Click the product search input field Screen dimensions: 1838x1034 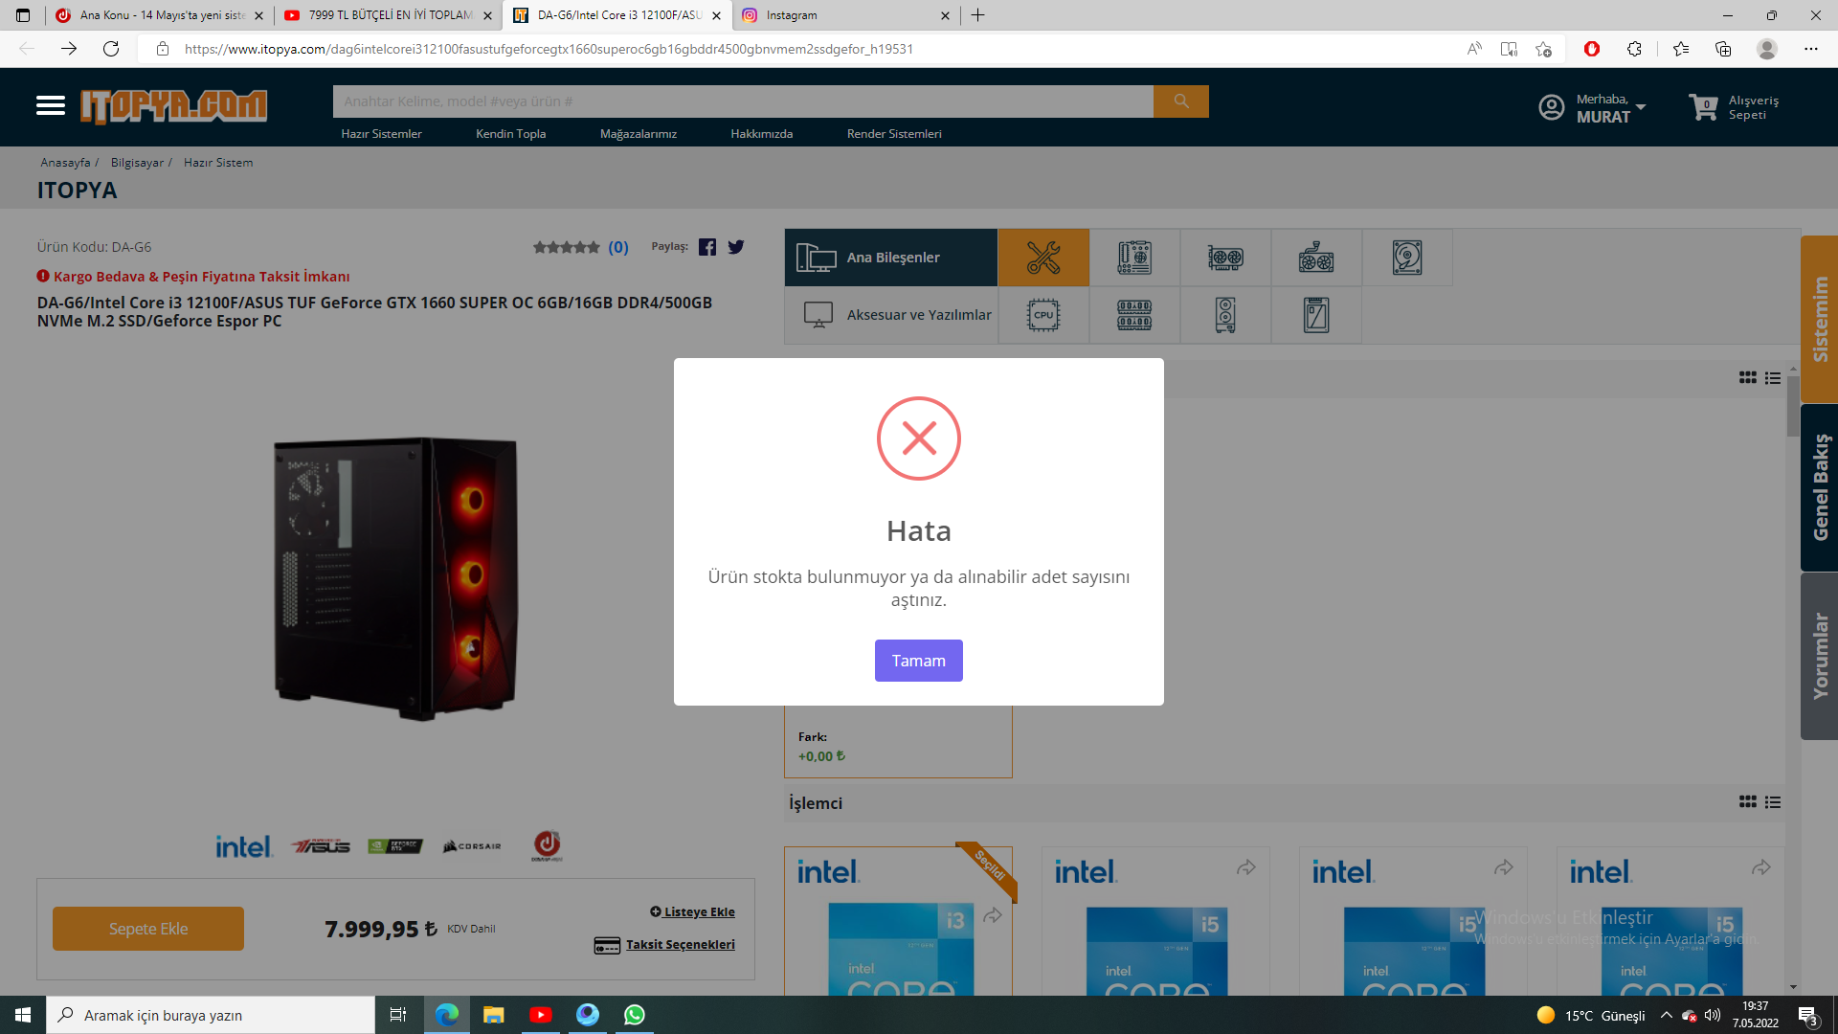[x=742, y=101]
